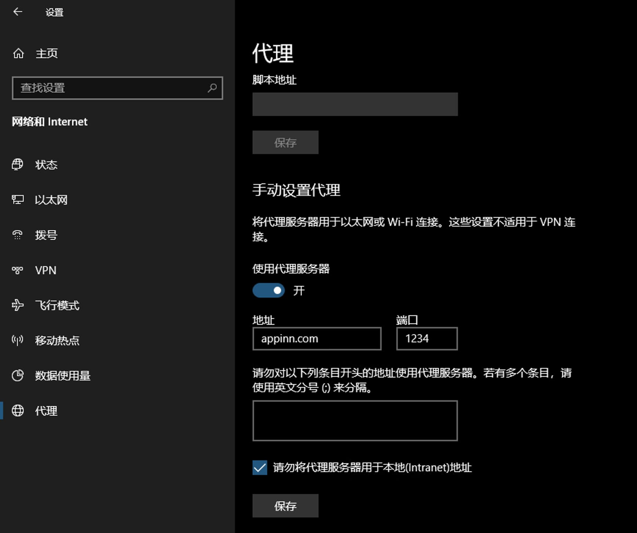637x533 pixels.
Task: Click the 开 toggle state label
Action: [299, 291]
